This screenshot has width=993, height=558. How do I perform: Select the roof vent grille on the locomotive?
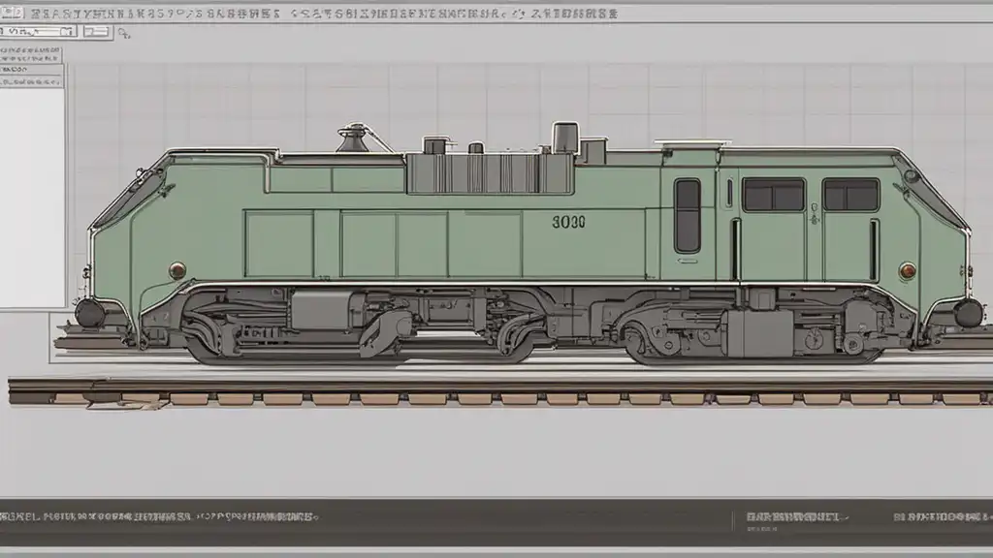[490, 173]
